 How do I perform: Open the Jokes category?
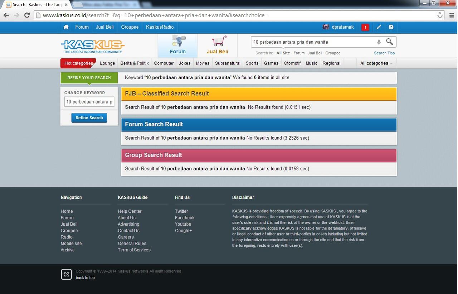pos(185,63)
